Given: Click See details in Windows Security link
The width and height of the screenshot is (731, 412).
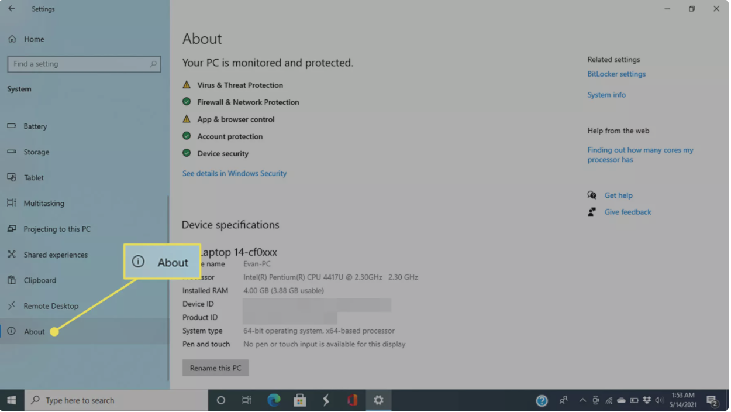Looking at the screenshot, I should (x=235, y=174).
